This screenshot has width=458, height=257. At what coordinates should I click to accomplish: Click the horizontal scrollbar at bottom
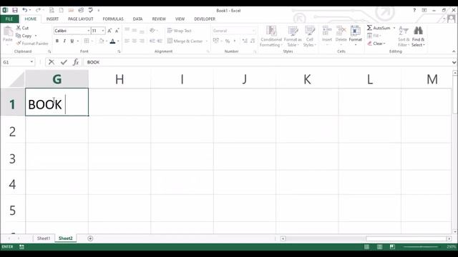366,238
